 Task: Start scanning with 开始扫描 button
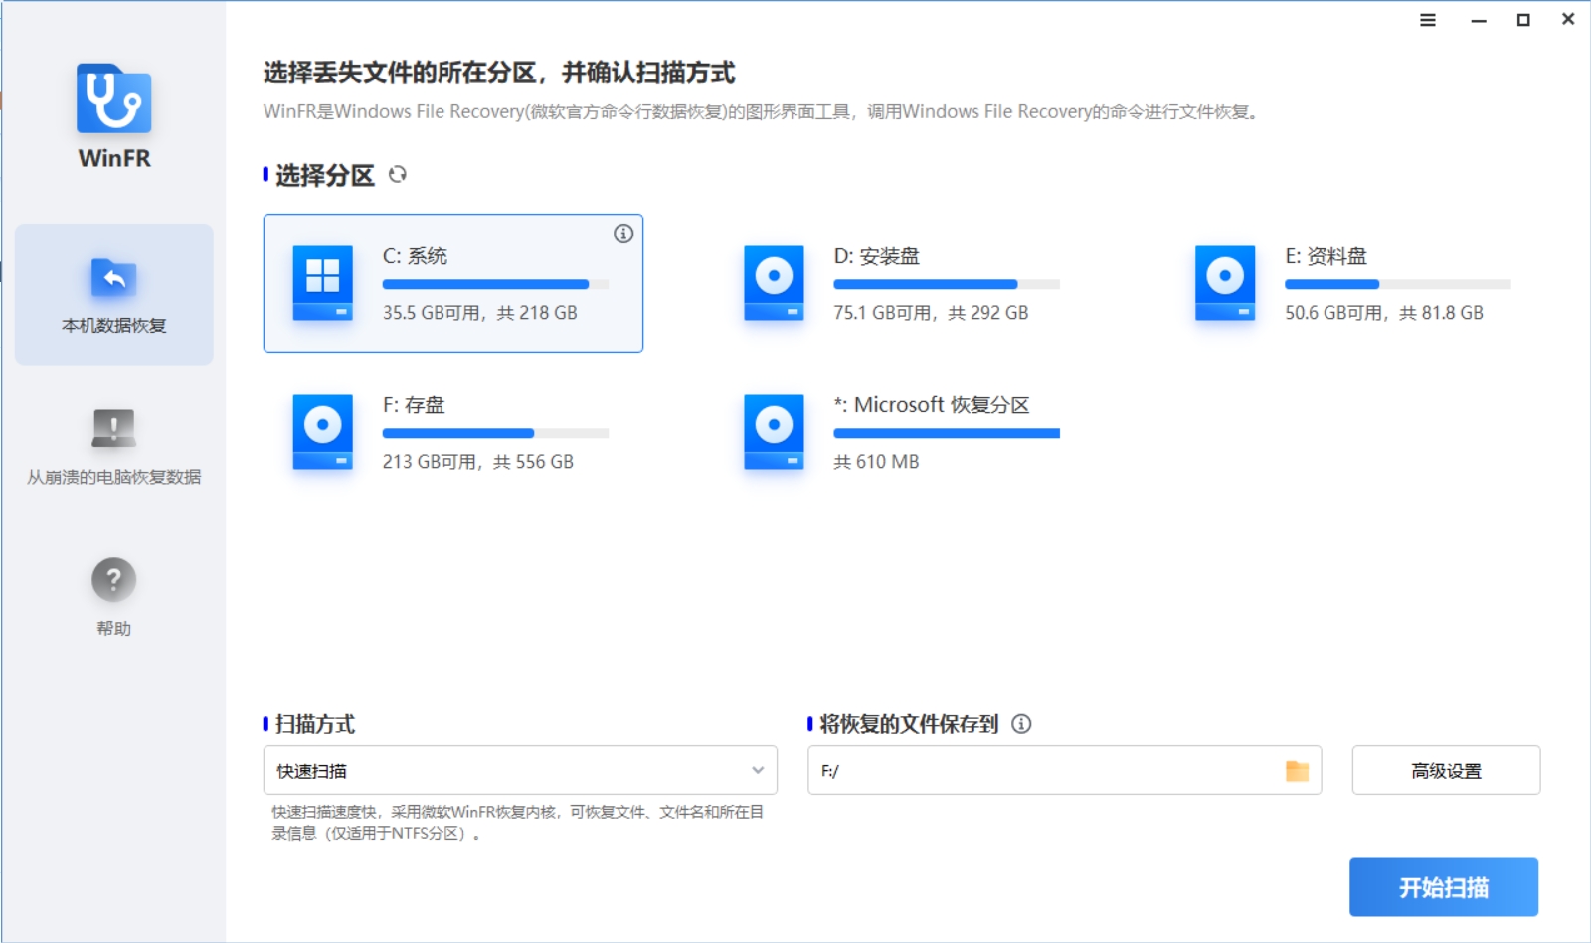point(1444,886)
